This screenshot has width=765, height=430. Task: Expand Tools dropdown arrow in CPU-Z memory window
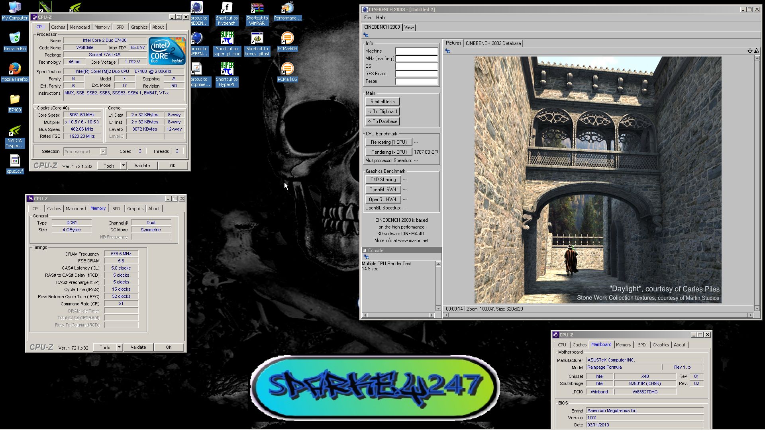119,347
